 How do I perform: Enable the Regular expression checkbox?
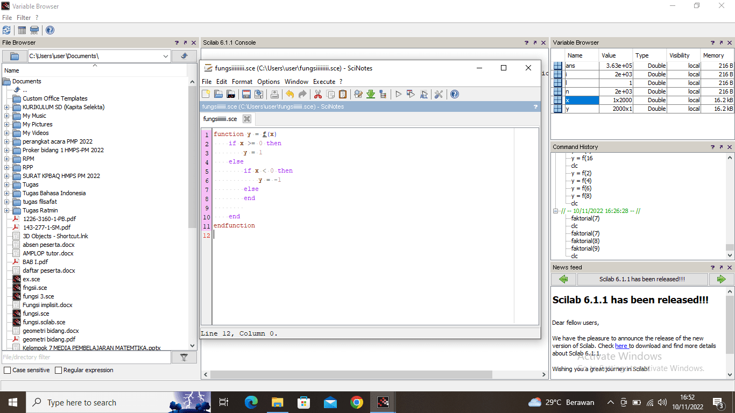(x=58, y=370)
